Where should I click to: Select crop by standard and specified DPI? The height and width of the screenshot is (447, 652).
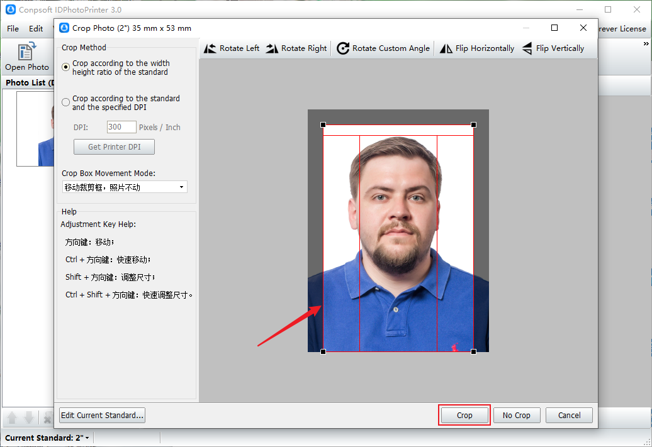pos(65,102)
